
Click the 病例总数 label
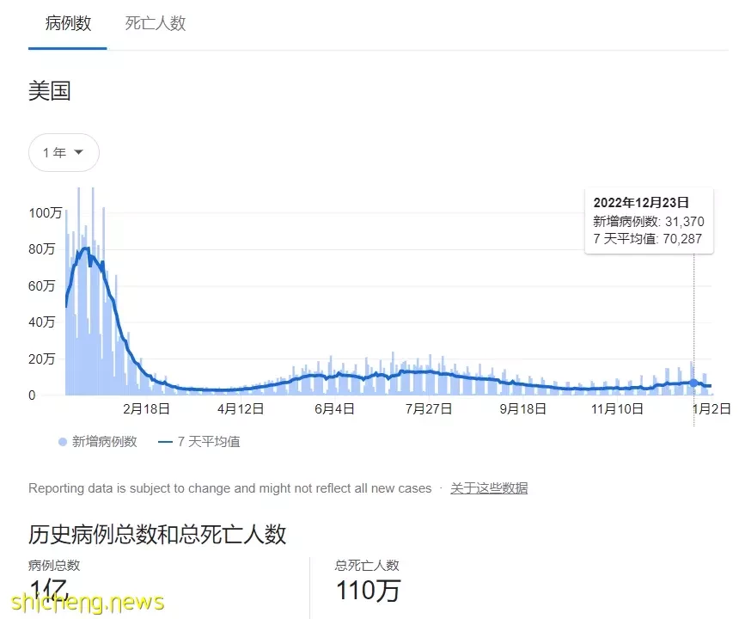tap(54, 565)
